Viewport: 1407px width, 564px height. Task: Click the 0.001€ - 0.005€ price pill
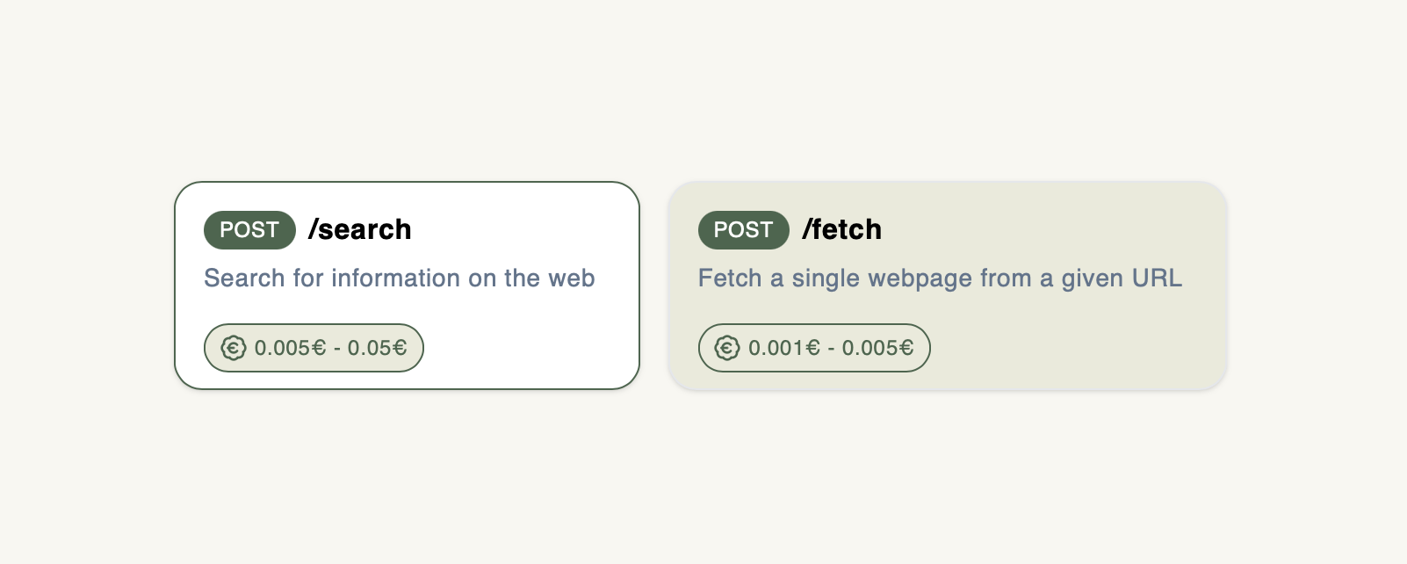coord(814,348)
